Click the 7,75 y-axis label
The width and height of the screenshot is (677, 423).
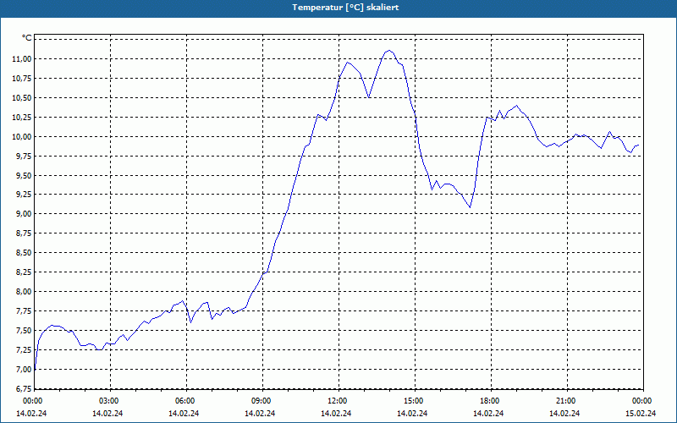[x=24, y=310]
